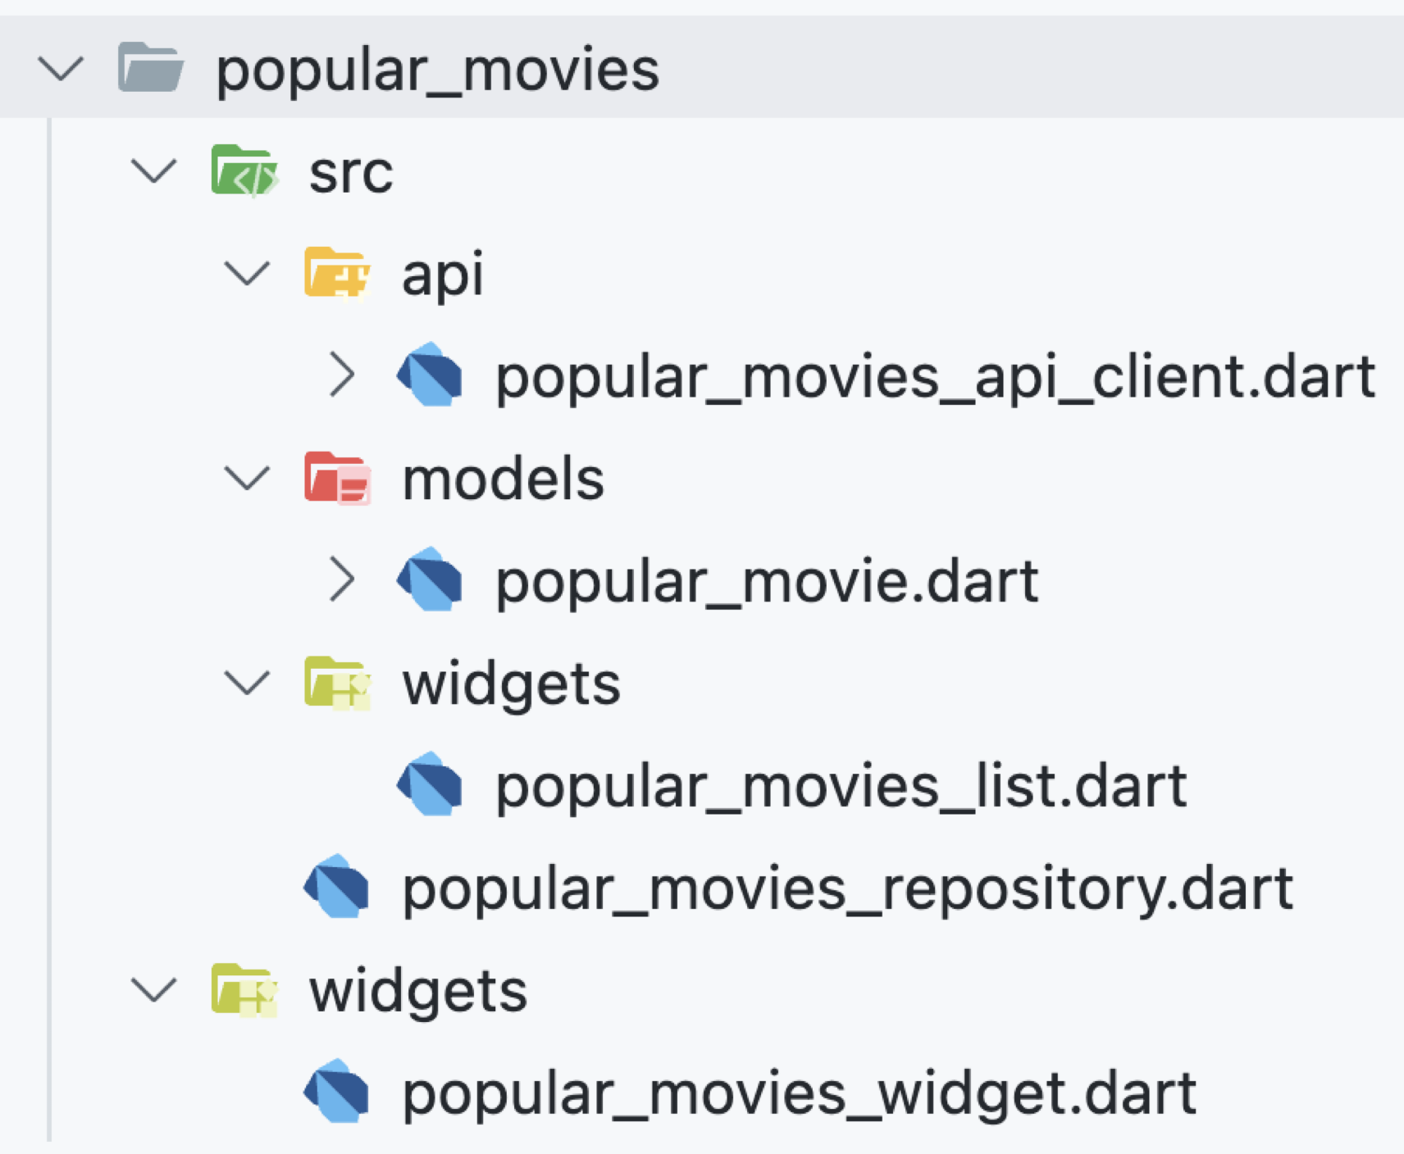Click the red models folder icon

click(336, 478)
